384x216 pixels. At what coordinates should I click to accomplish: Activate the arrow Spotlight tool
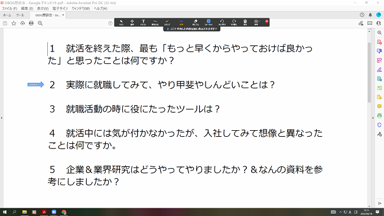click(x=181, y=22)
